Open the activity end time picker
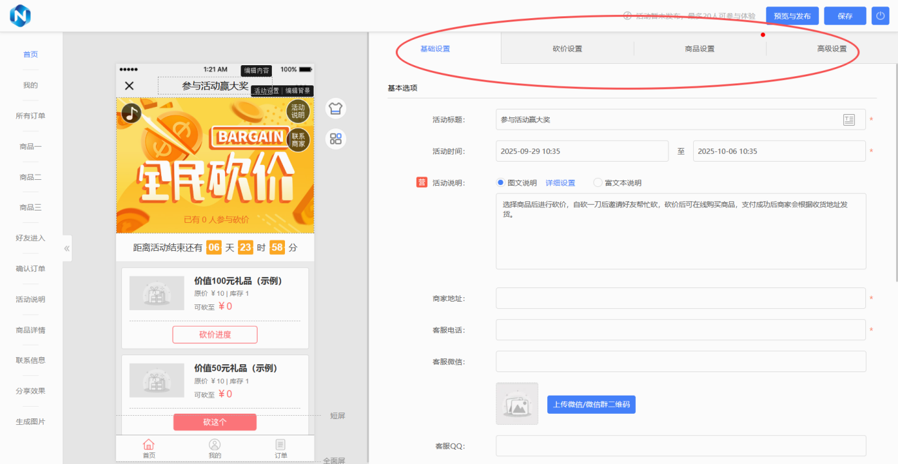The width and height of the screenshot is (898, 464). [779, 151]
